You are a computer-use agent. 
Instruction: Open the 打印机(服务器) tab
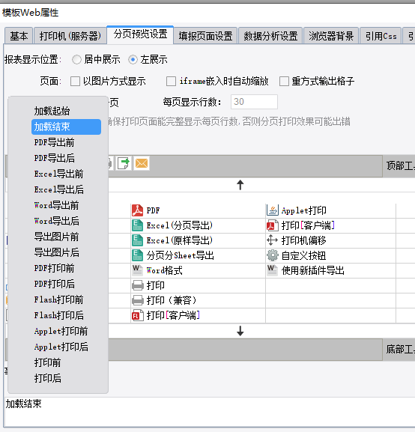coord(70,36)
